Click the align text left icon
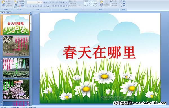 click(53, 6)
